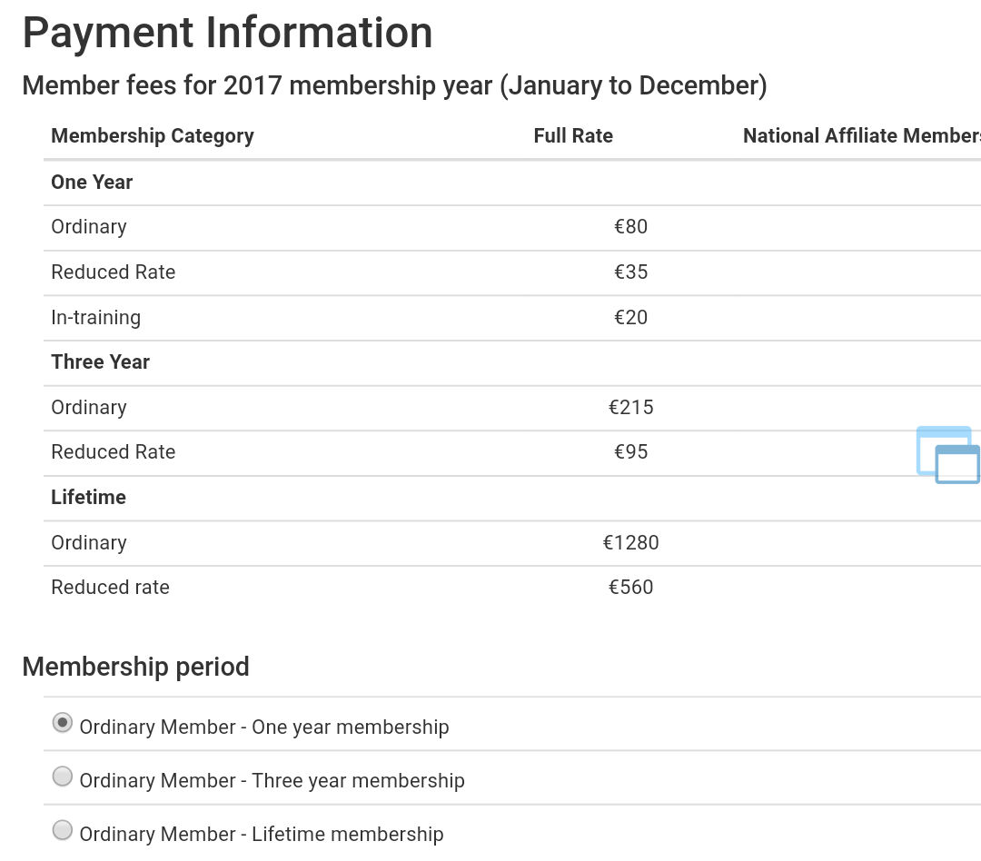981x861 pixels.
Task: Click the overlapping windows icon at right
Action: 947,455
